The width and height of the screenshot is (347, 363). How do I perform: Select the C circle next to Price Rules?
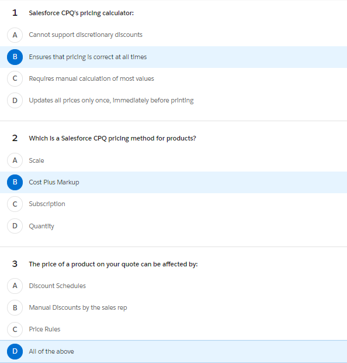point(15,330)
